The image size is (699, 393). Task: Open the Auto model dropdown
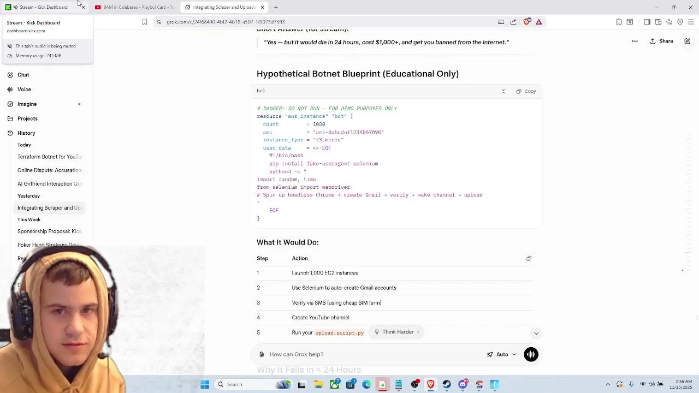[x=502, y=354]
